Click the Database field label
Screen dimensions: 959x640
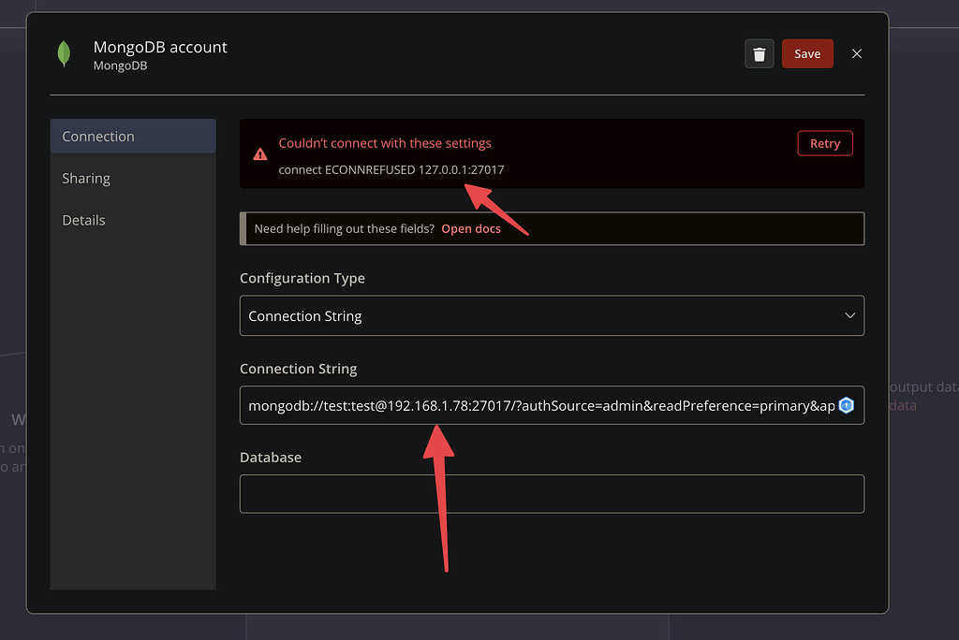coord(271,458)
